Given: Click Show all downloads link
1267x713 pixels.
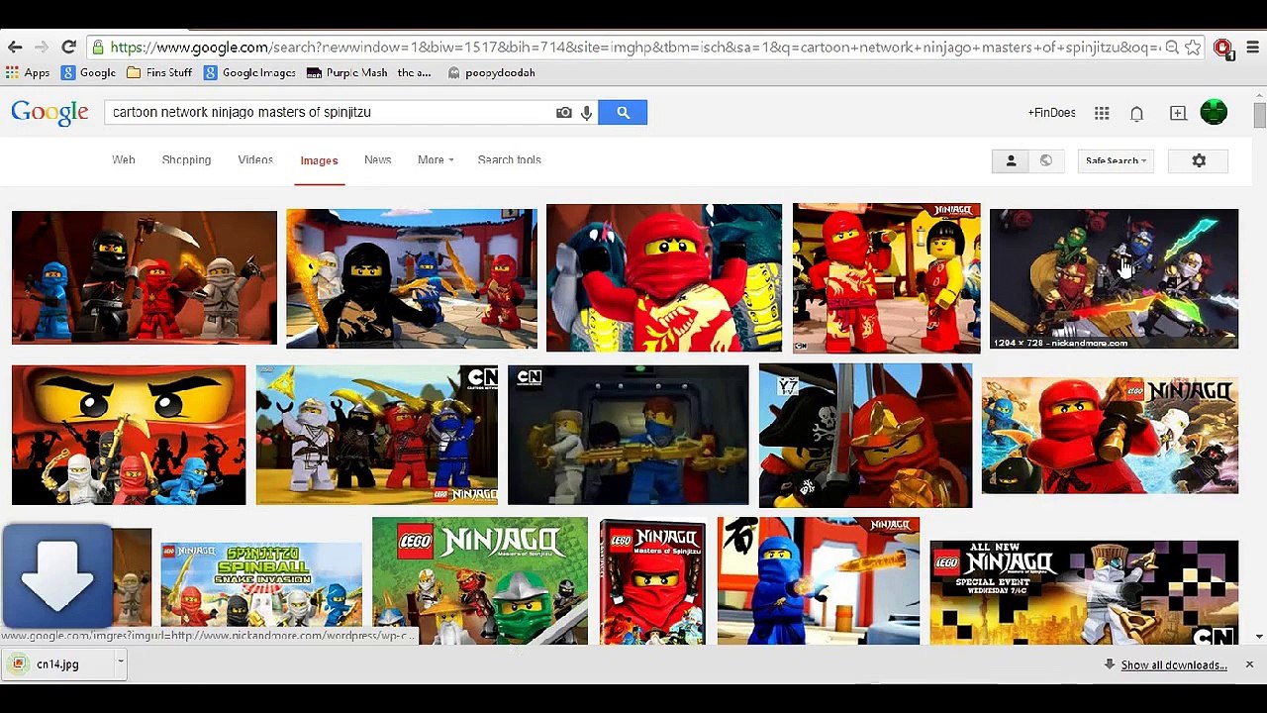Looking at the screenshot, I should pos(1174,665).
